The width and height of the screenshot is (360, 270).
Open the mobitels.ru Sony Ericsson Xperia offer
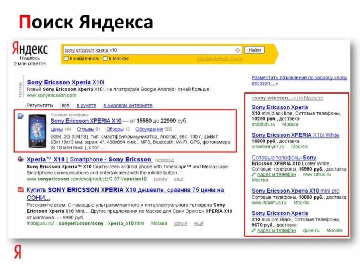(279, 107)
